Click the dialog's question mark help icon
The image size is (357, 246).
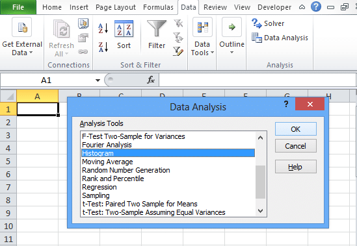point(286,104)
